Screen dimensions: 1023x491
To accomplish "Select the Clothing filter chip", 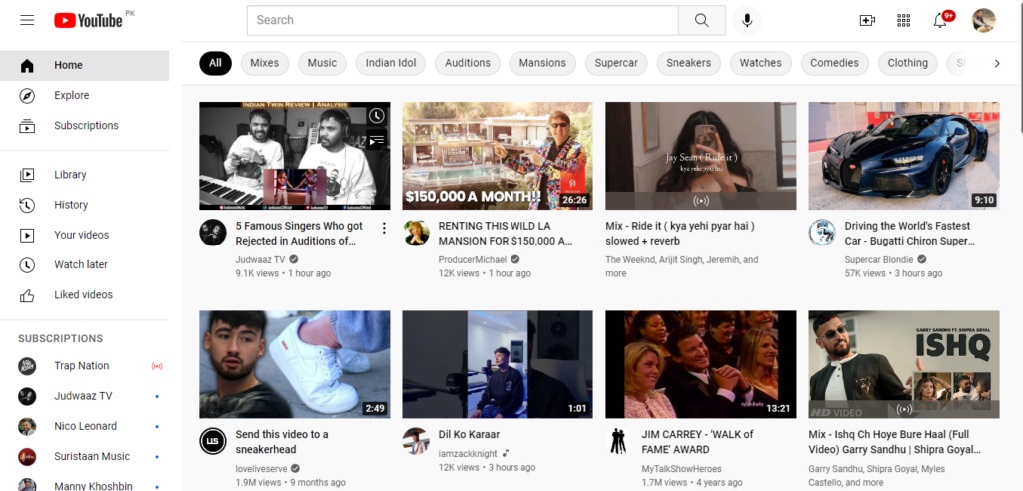I will [907, 63].
